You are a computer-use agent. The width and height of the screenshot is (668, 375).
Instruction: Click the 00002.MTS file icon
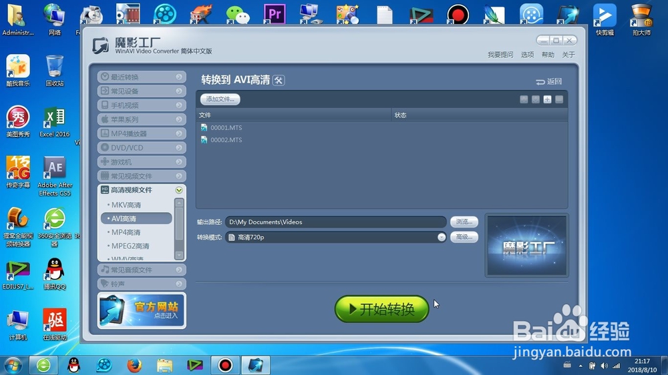(x=204, y=139)
